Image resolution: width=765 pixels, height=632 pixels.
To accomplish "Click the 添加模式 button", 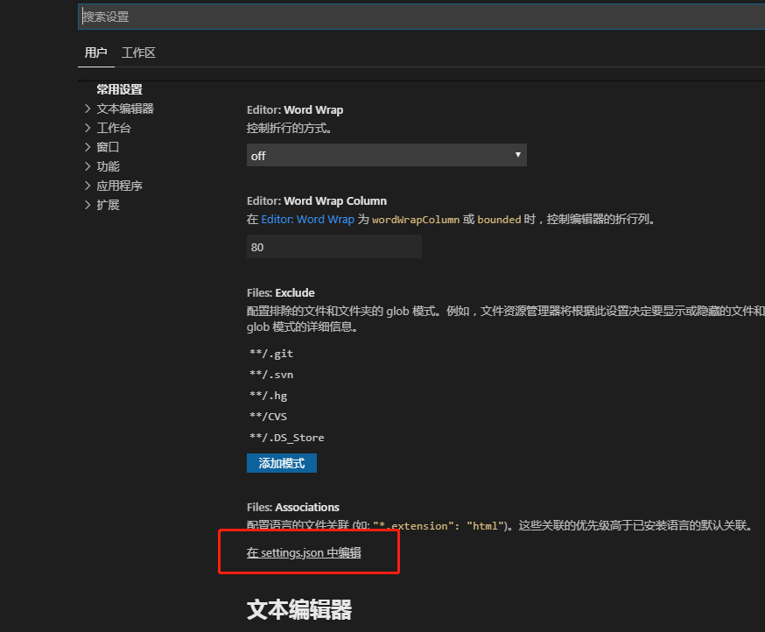I will [281, 462].
